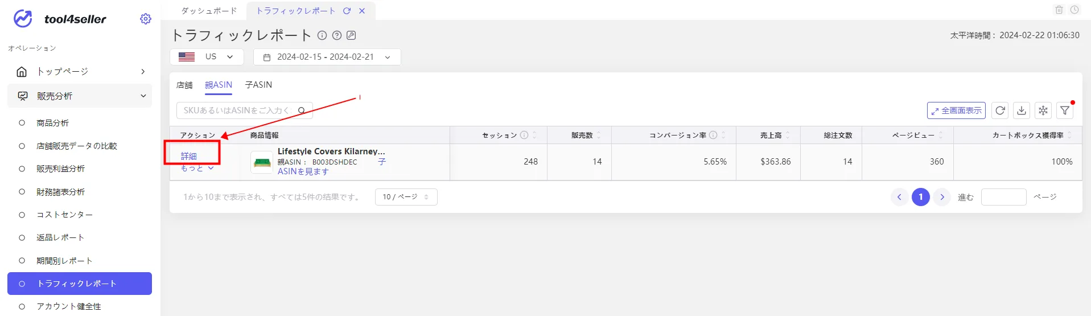Click the 販売分析 monitor icon
This screenshot has width=1091, height=316.
[x=23, y=96]
